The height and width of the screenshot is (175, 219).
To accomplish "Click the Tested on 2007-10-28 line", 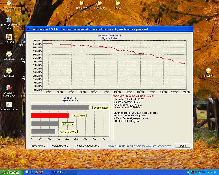I will tap(129, 99).
